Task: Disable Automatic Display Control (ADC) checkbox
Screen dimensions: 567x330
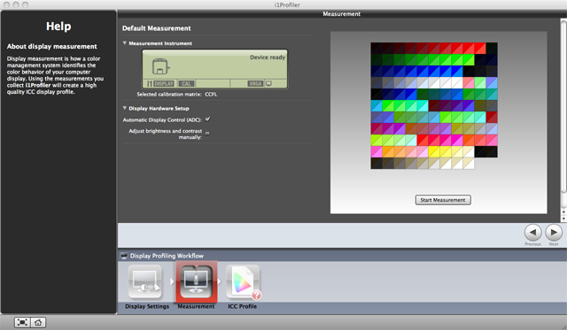Action: (207, 119)
